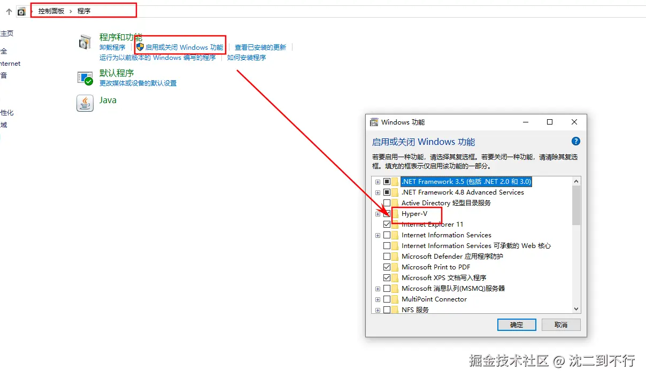Select the Internet Explorer 11 label
Image resolution: width=646 pixels, height=379 pixels.
tap(432, 225)
